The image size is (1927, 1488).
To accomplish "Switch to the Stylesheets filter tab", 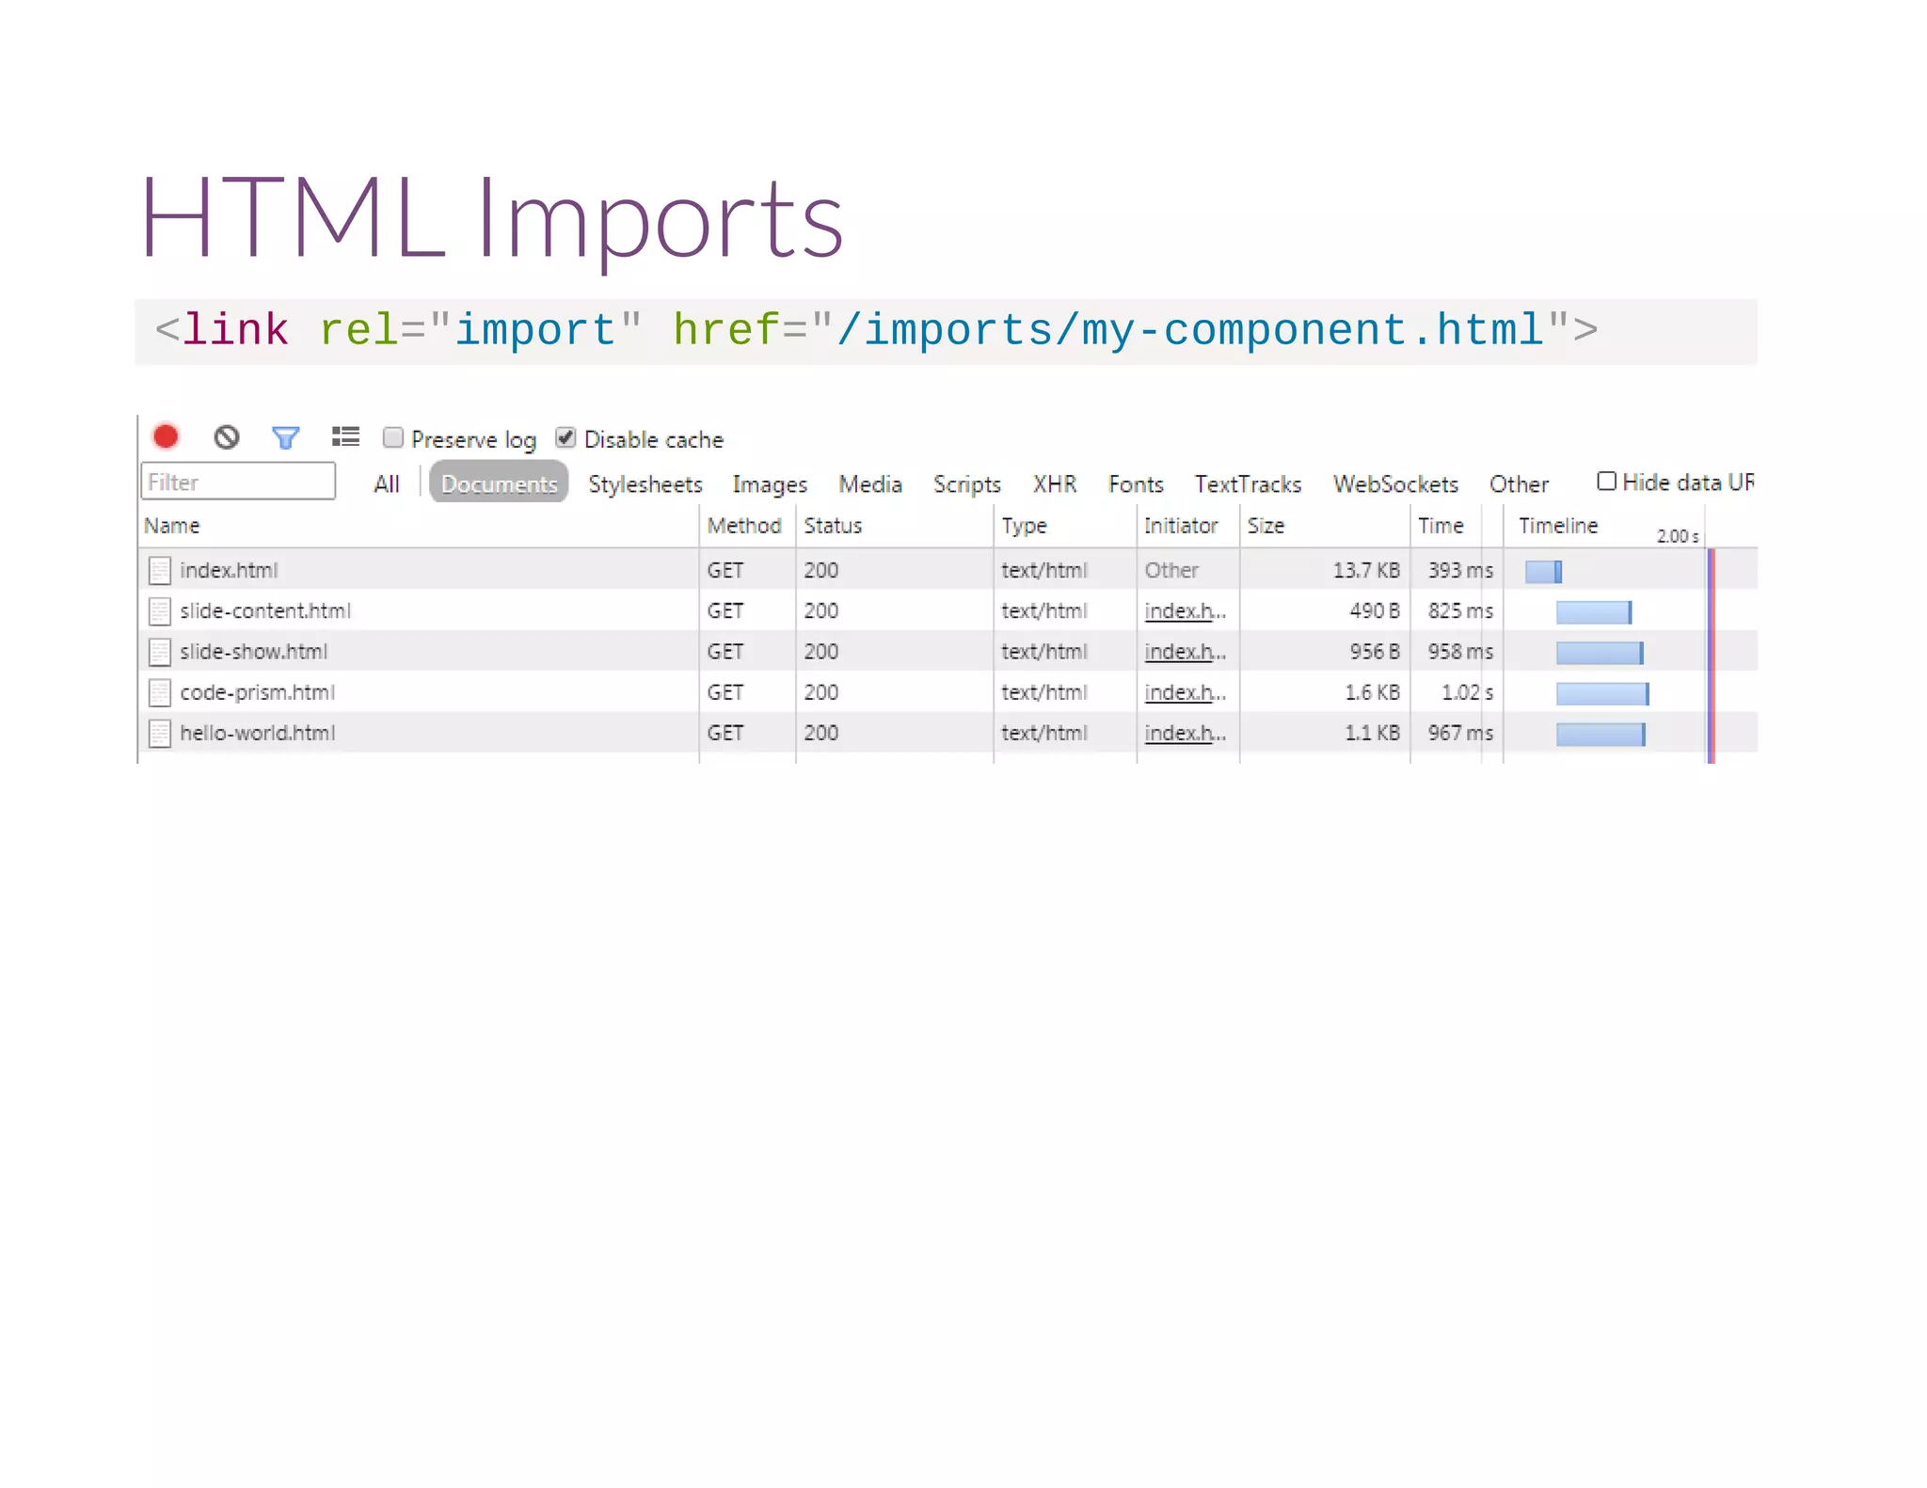I will coord(645,484).
